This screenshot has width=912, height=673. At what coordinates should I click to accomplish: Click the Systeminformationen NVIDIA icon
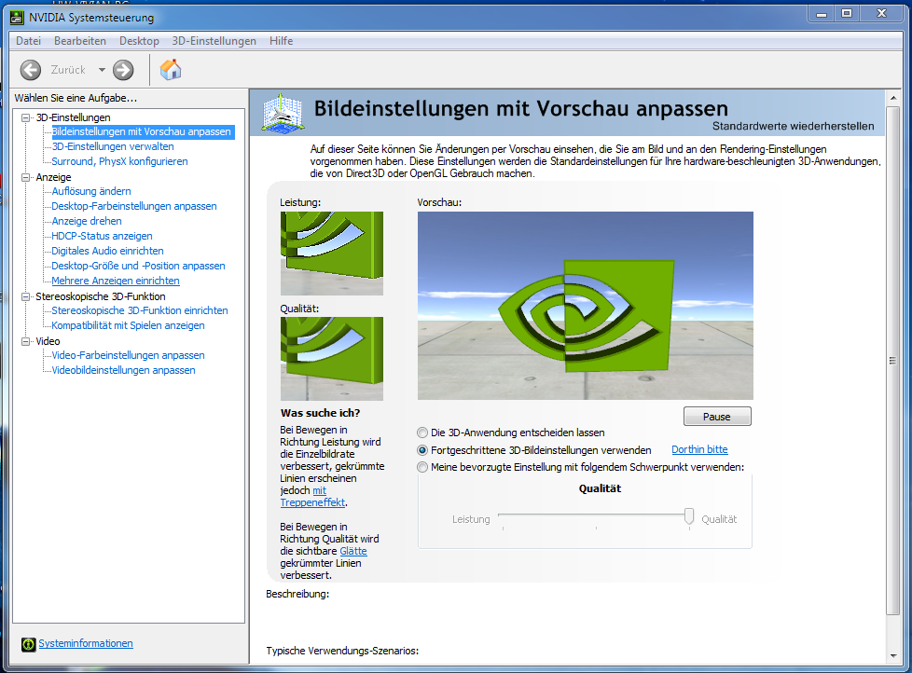pyautogui.click(x=29, y=644)
